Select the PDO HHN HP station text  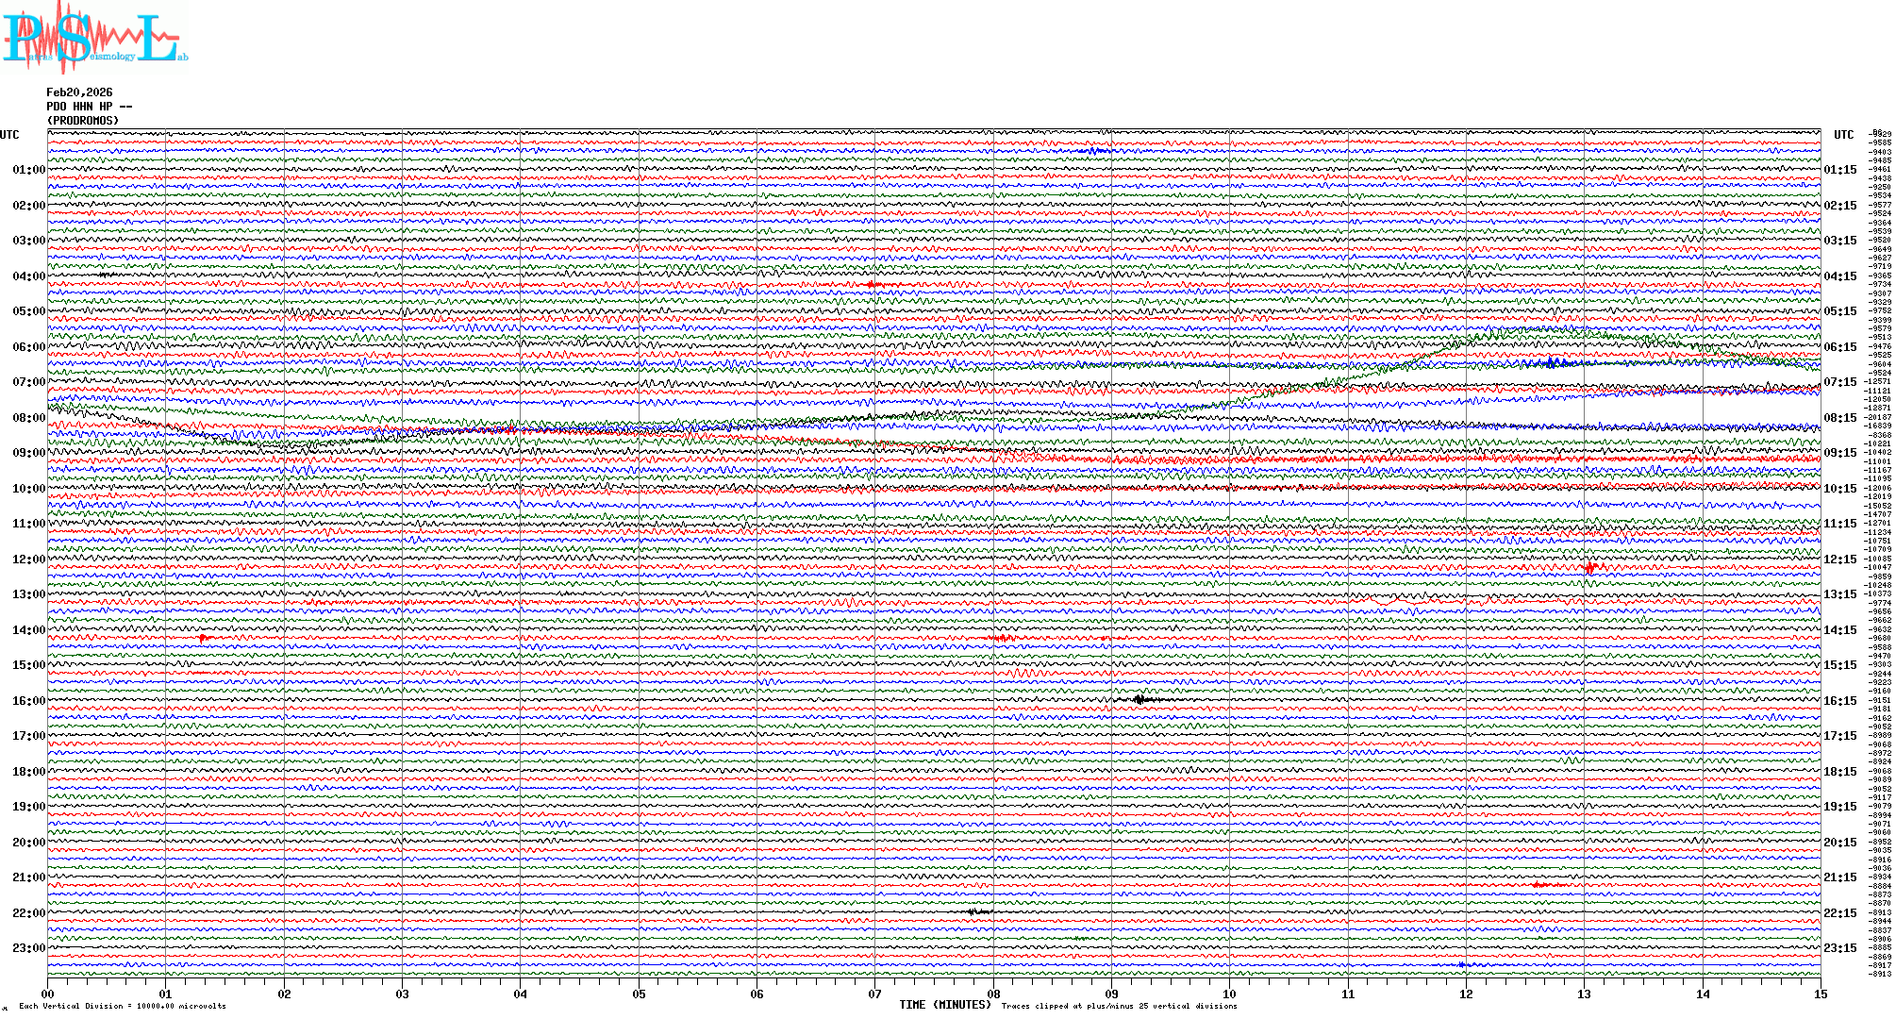[89, 107]
